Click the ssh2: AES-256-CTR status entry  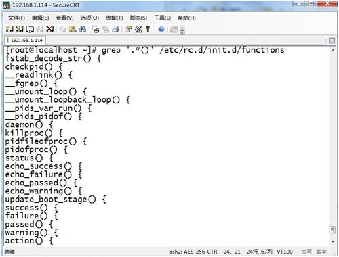193,252
